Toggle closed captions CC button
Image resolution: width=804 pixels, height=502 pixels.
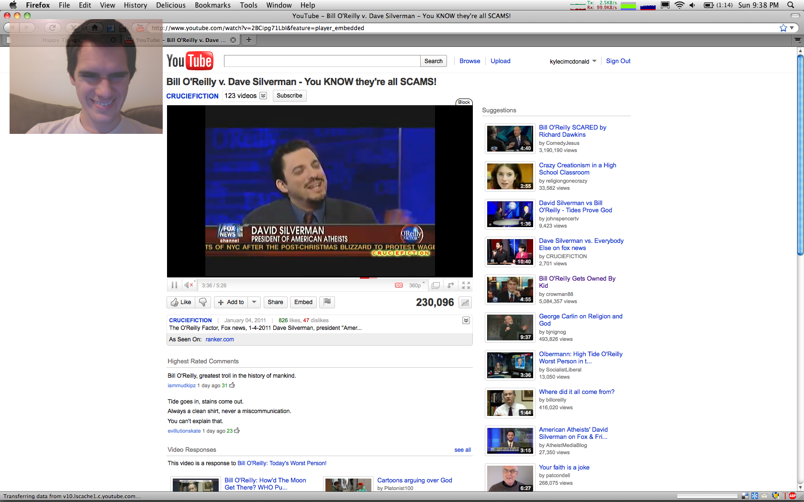point(399,285)
